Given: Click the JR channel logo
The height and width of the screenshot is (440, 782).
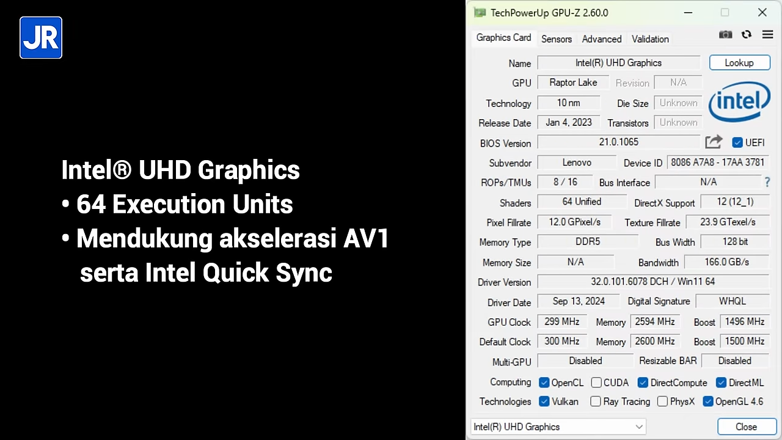Looking at the screenshot, I should pos(40,37).
